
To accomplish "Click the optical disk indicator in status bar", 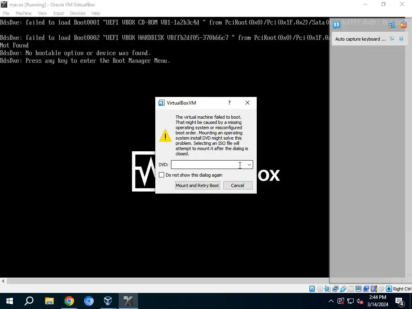I will tap(320, 289).
